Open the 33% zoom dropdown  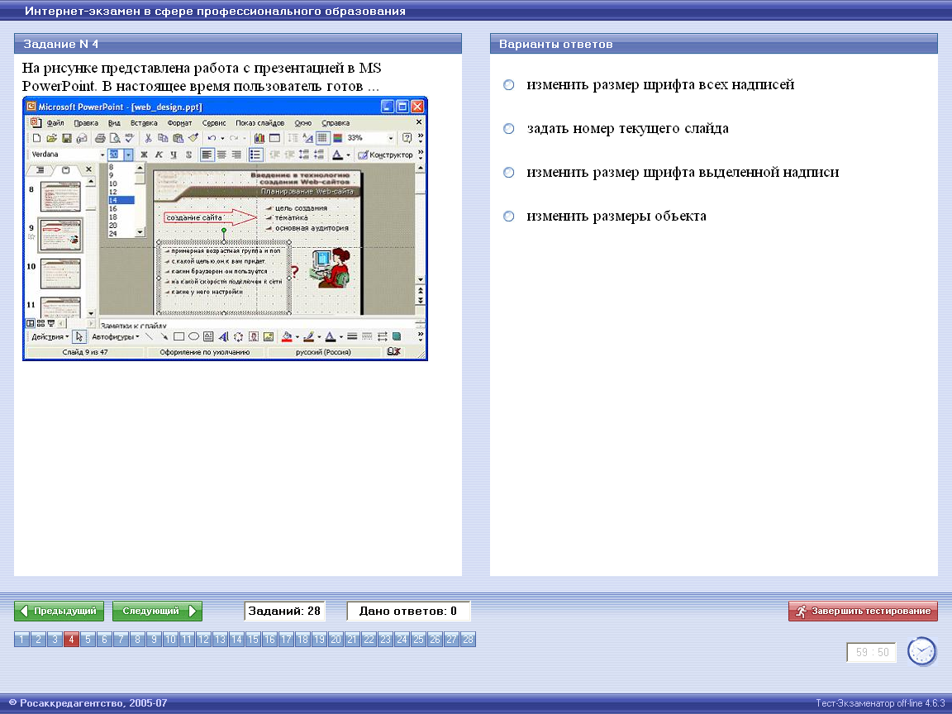coord(391,139)
